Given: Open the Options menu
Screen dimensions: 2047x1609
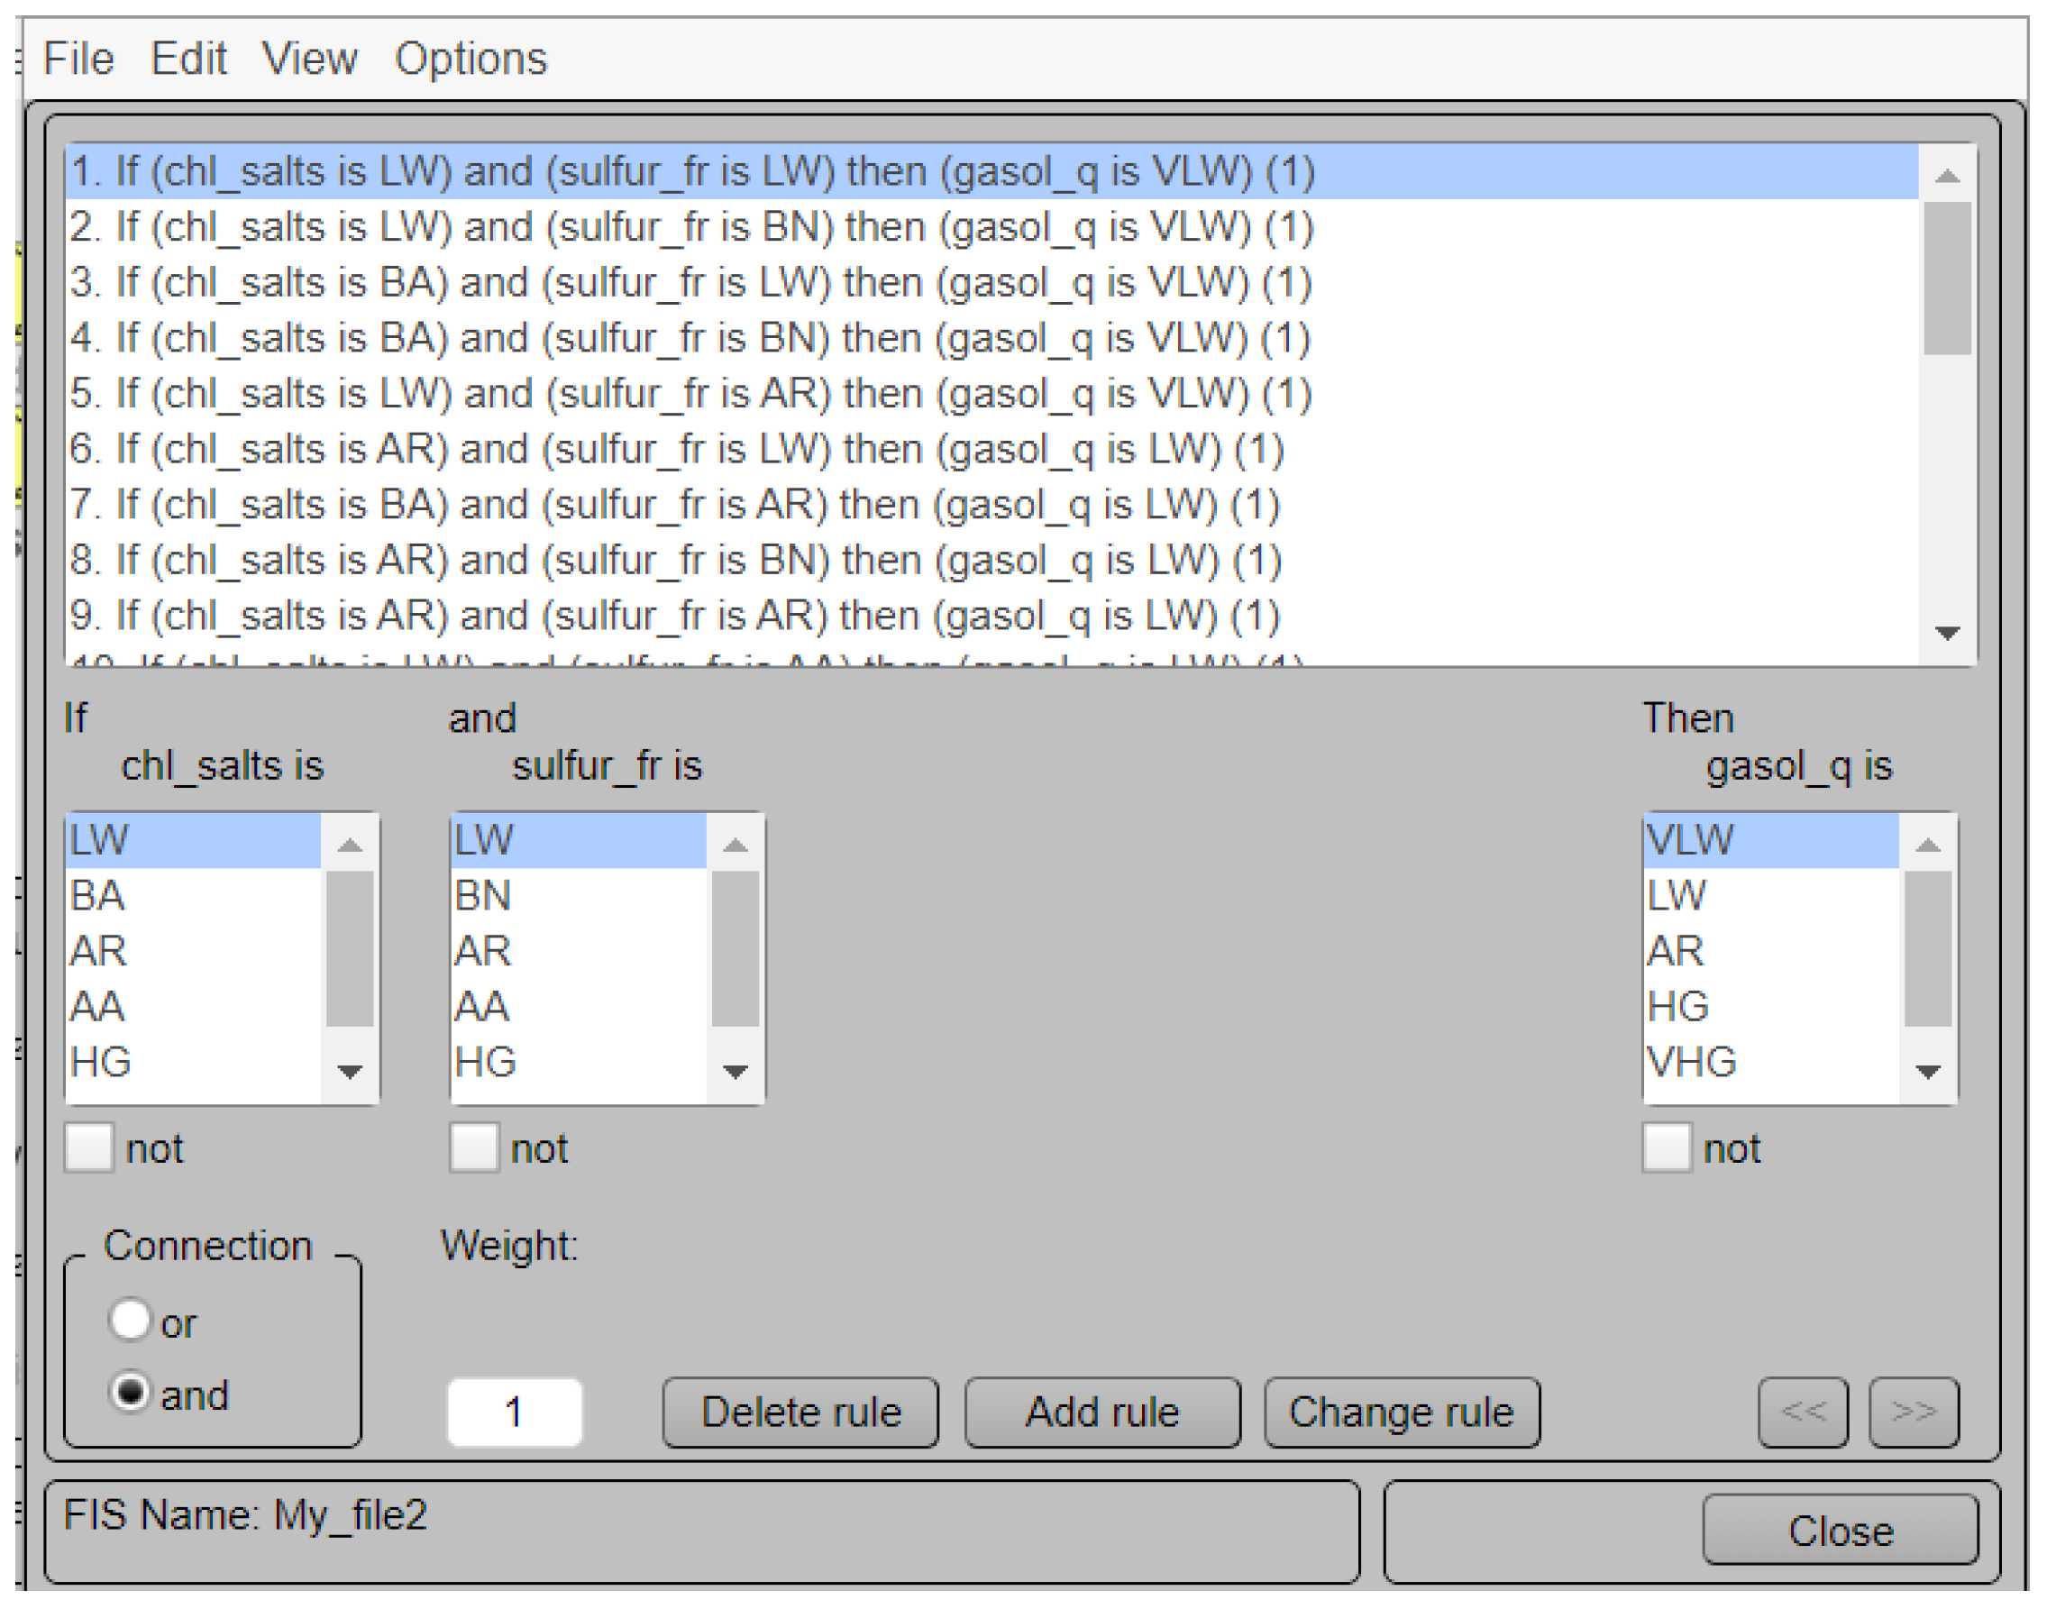Looking at the screenshot, I should coord(471,59).
